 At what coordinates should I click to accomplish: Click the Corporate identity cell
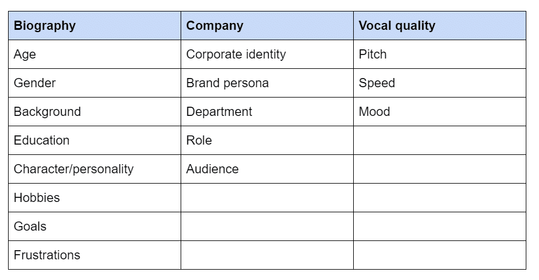[x=267, y=54]
